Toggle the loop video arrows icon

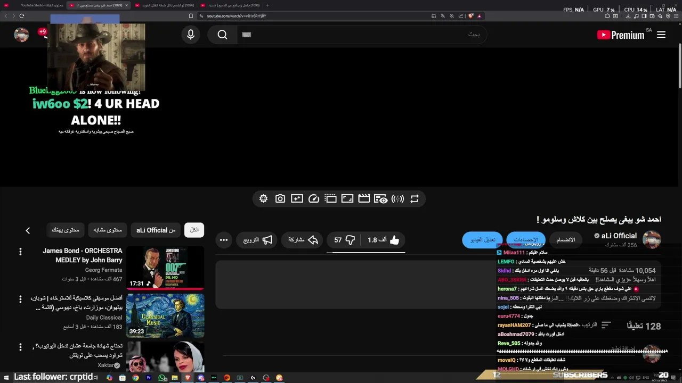point(415,198)
